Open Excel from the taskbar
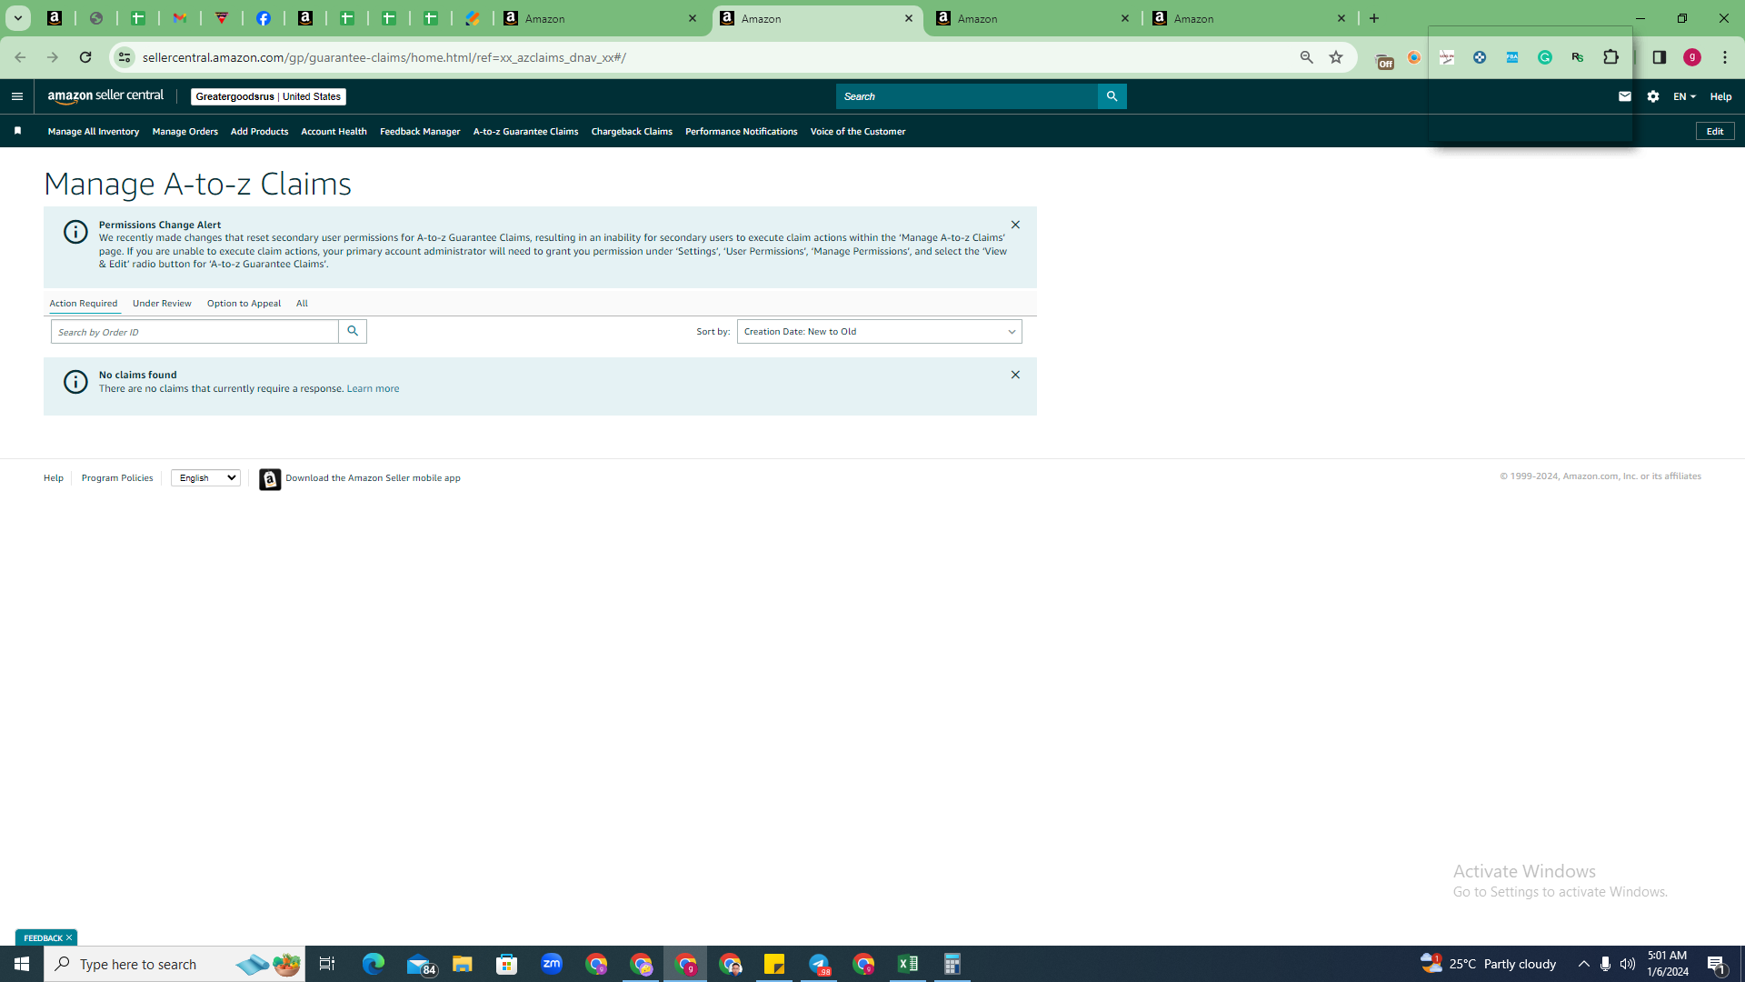Viewport: 1745px width, 982px height. pyautogui.click(x=908, y=964)
